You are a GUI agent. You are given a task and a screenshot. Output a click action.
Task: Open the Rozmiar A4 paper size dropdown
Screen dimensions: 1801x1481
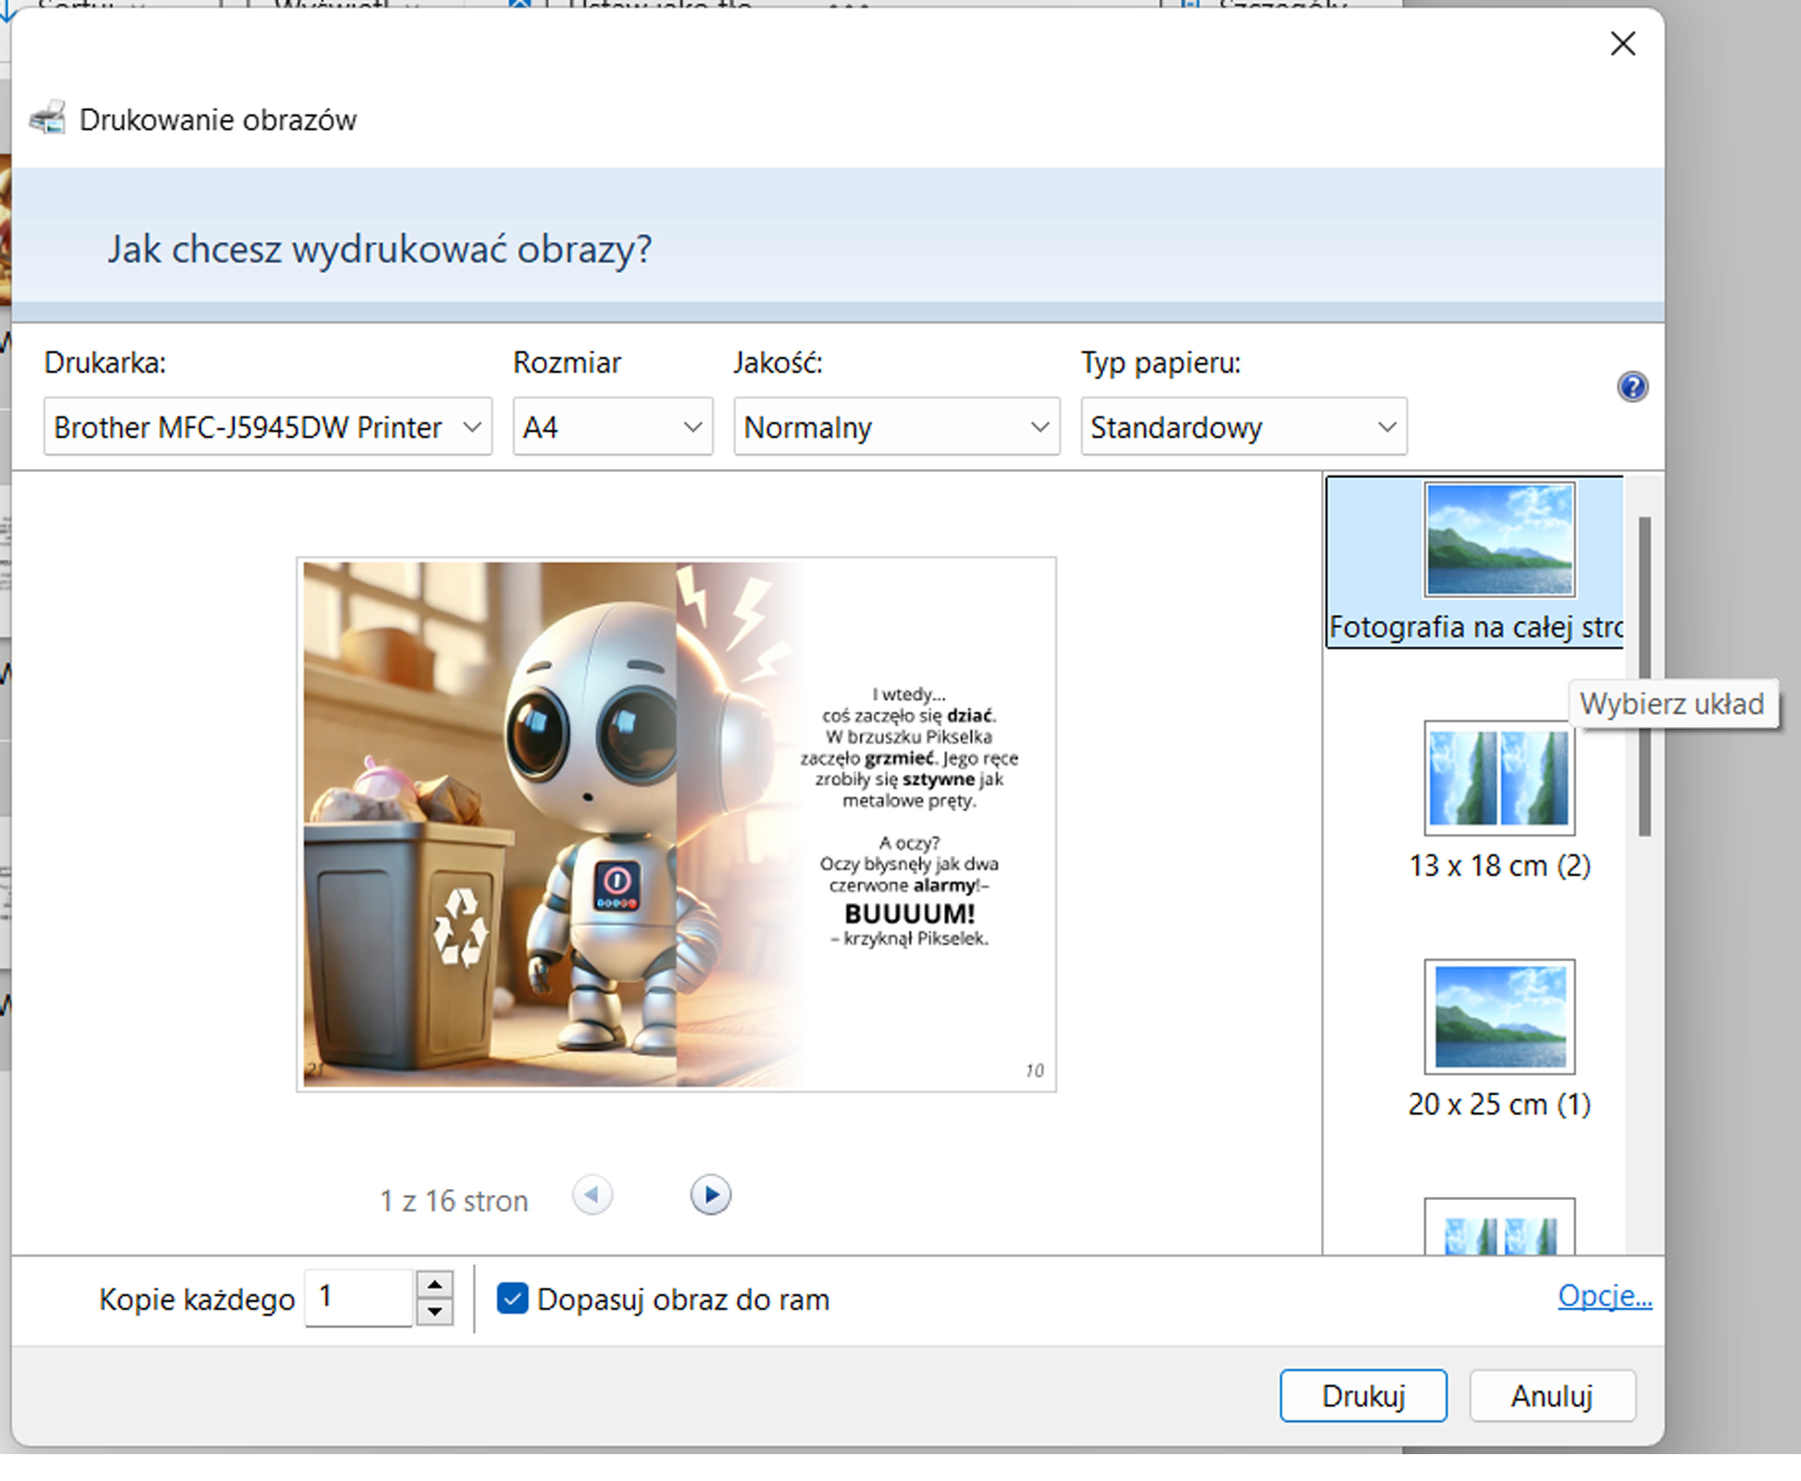click(x=611, y=426)
